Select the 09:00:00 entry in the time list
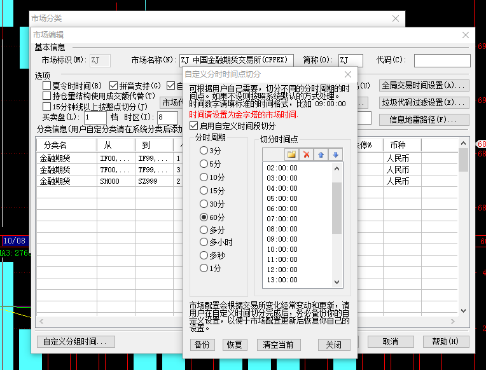 coord(282,239)
